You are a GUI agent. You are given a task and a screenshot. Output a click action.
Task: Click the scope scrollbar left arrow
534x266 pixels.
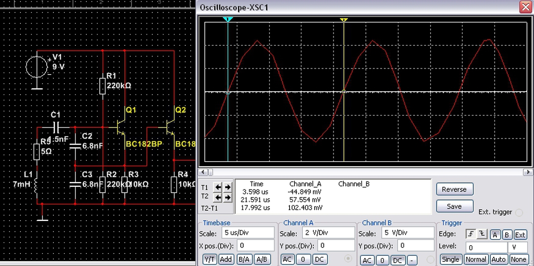tap(203, 172)
